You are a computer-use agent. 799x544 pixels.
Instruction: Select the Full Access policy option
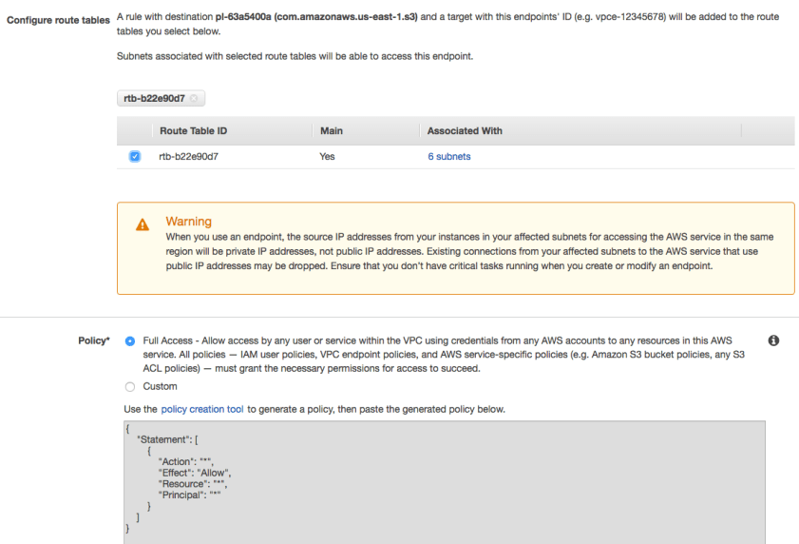point(130,340)
